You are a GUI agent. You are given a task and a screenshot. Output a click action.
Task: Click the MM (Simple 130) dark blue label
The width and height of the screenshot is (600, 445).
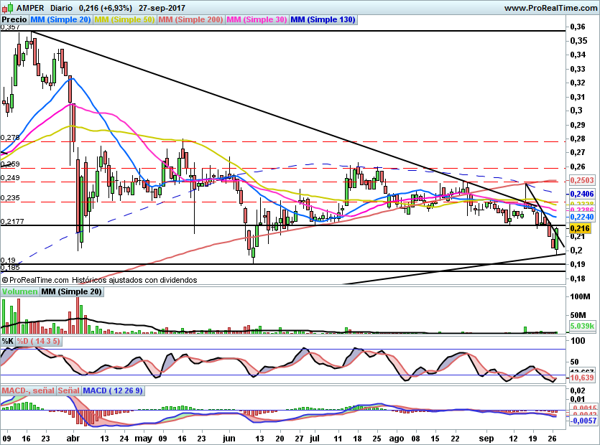click(x=323, y=19)
